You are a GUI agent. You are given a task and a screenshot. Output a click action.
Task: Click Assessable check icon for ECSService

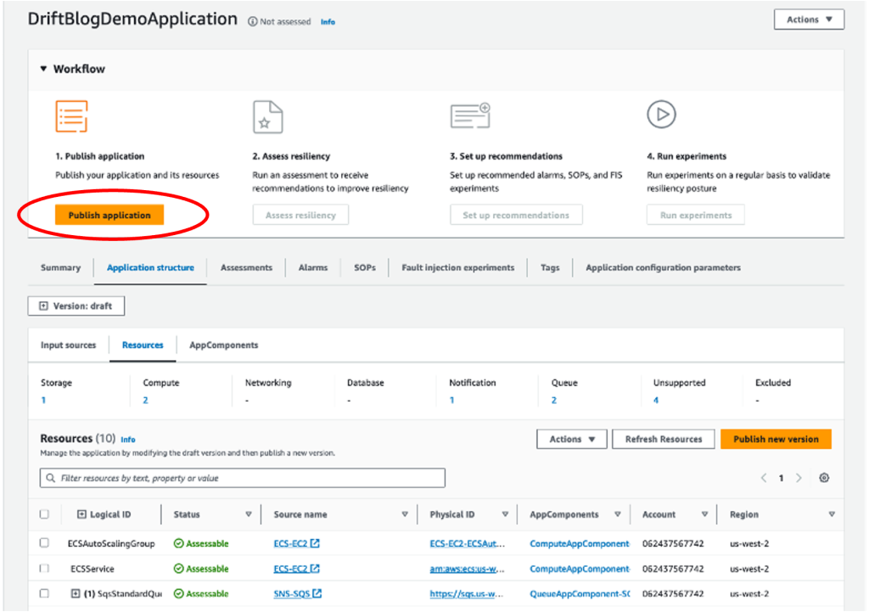(178, 568)
